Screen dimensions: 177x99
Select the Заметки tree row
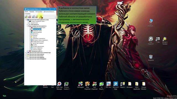point(35,37)
